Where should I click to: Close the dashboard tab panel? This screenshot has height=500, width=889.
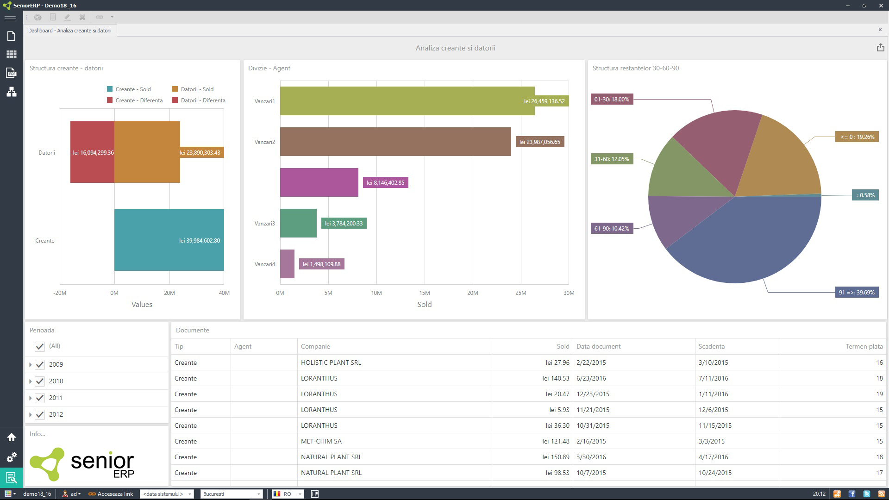[880, 30]
